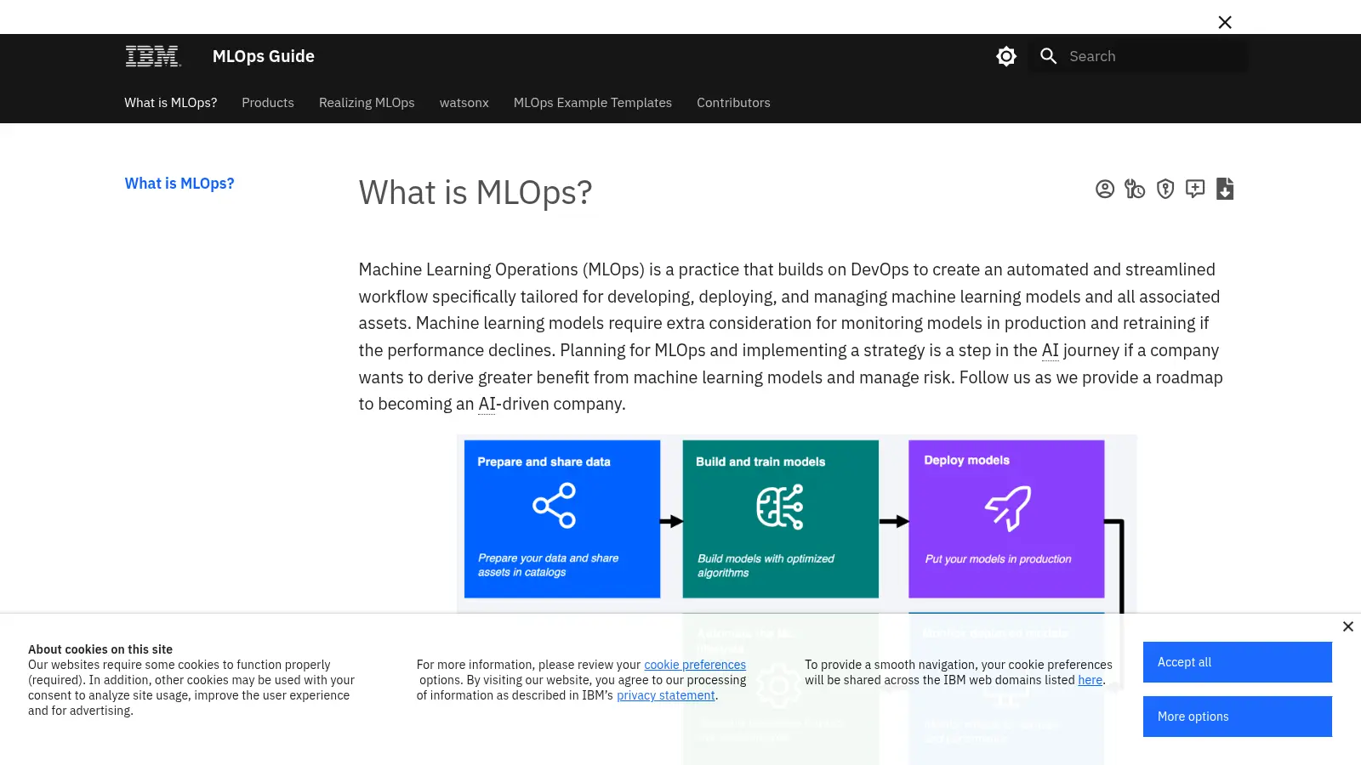The image size is (1361, 765).
Task: Click the shield with key icon
Action: coord(1165,189)
